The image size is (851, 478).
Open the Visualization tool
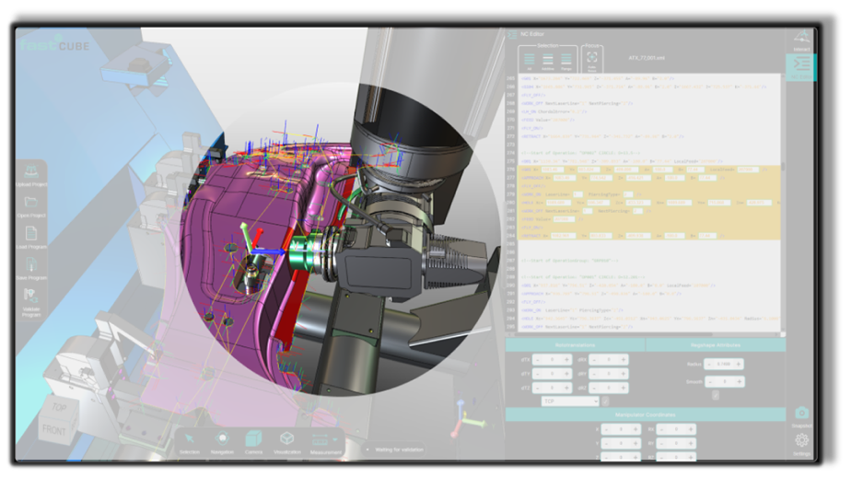point(286,440)
